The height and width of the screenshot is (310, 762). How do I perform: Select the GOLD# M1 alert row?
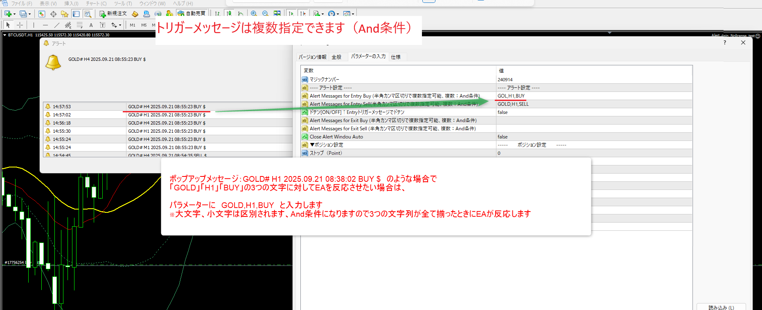coord(168,147)
